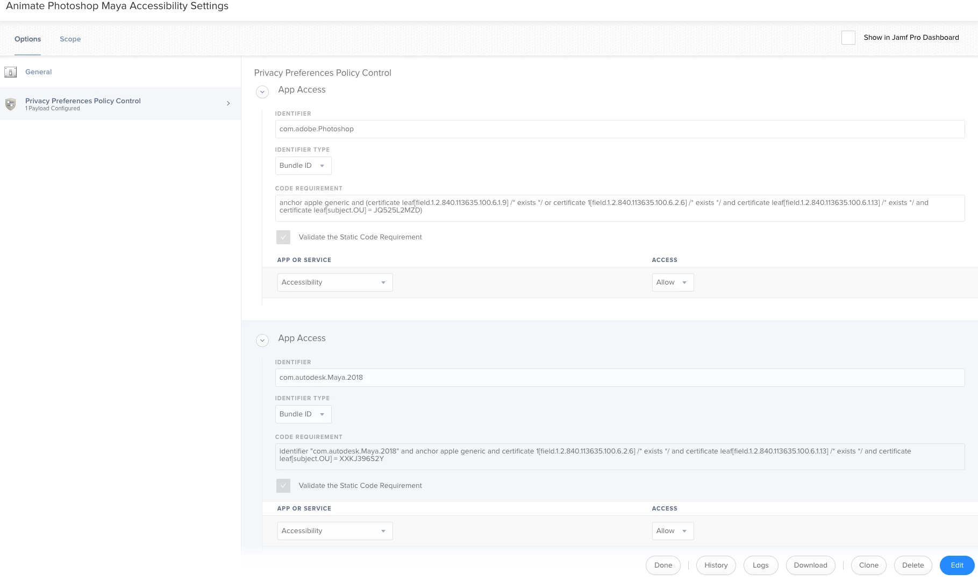Click the General payload icon
978x581 pixels.
[10, 72]
